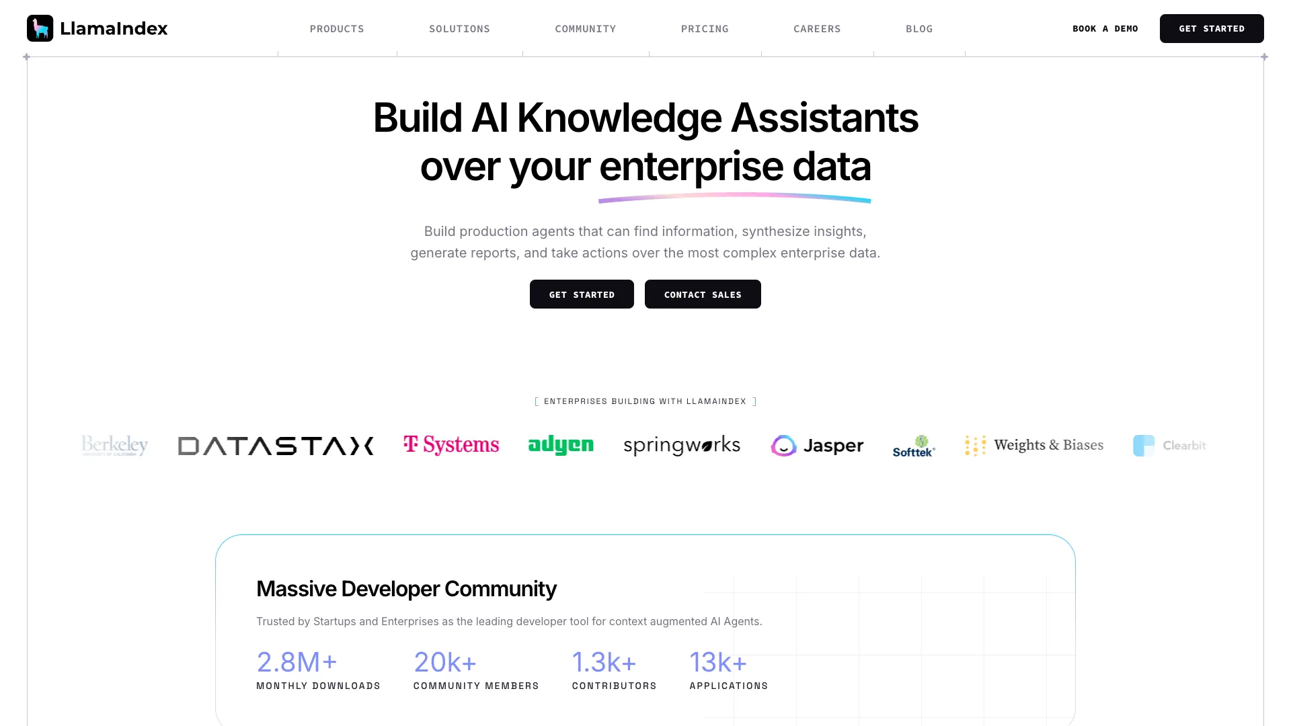Click the 'Community Members' label
1291x726 pixels.
[x=476, y=686]
